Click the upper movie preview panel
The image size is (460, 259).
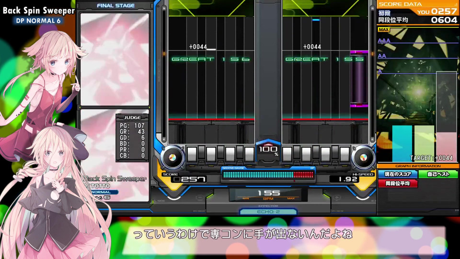click(x=115, y=59)
